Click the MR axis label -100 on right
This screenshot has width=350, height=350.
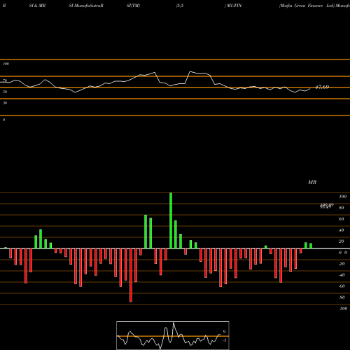[343, 309]
